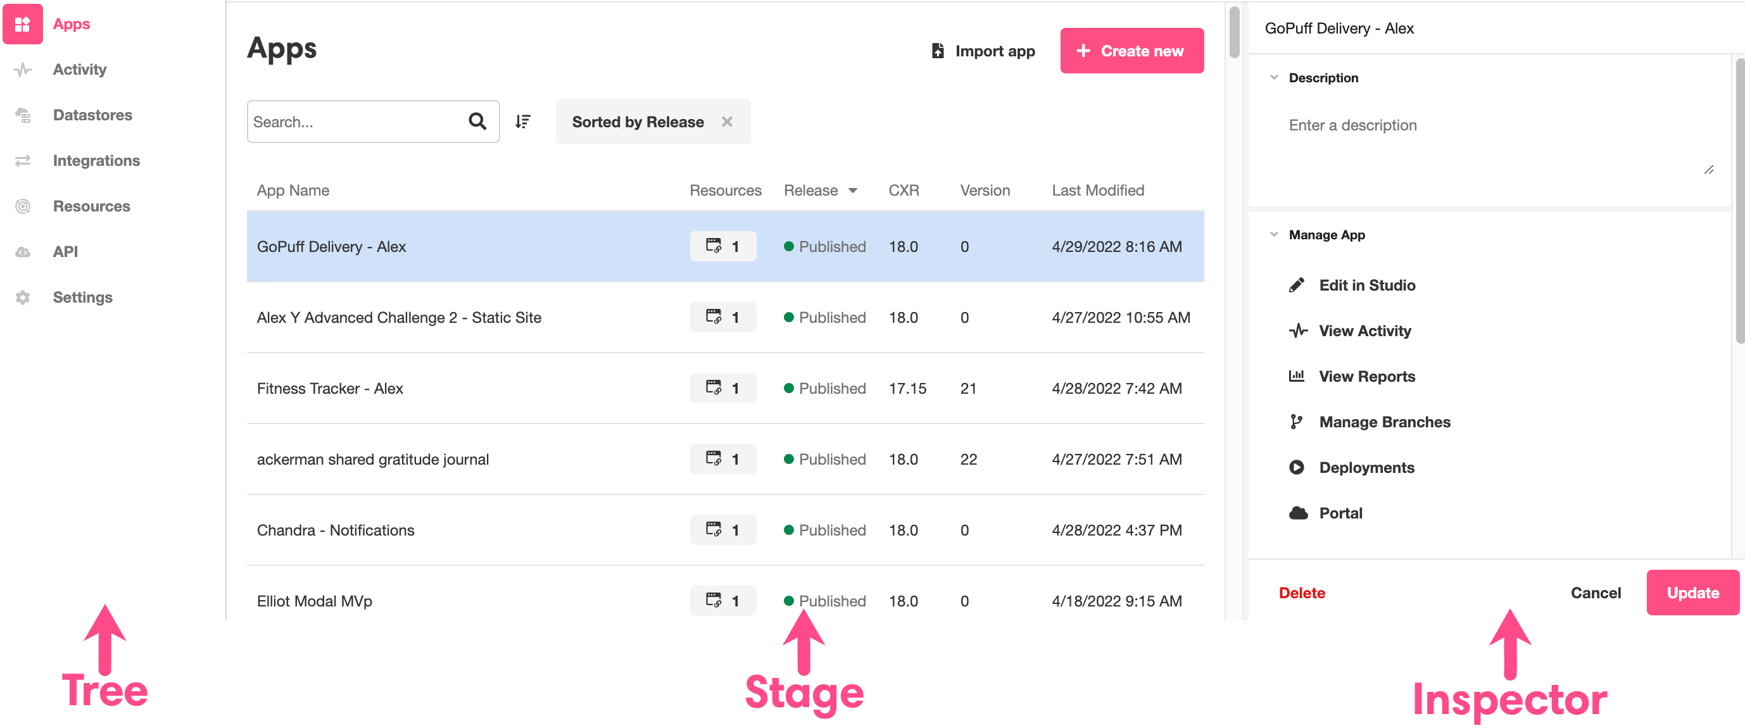Screen dimensions: 1745x728
Task: Click the View Reports chart icon
Action: (1296, 376)
